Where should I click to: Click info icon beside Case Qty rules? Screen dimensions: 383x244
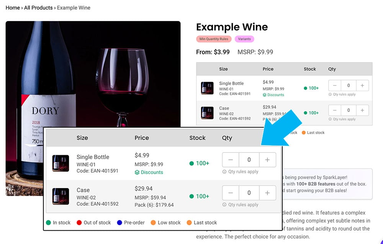click(x=224, y=205)
